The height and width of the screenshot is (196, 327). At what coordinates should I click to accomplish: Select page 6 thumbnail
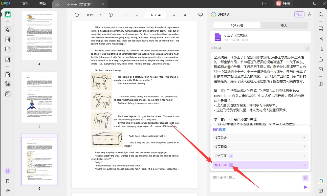[39, 161]
